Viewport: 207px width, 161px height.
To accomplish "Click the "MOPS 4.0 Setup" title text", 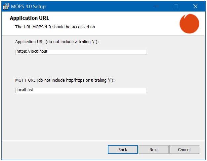I will [x=29, y=6].
